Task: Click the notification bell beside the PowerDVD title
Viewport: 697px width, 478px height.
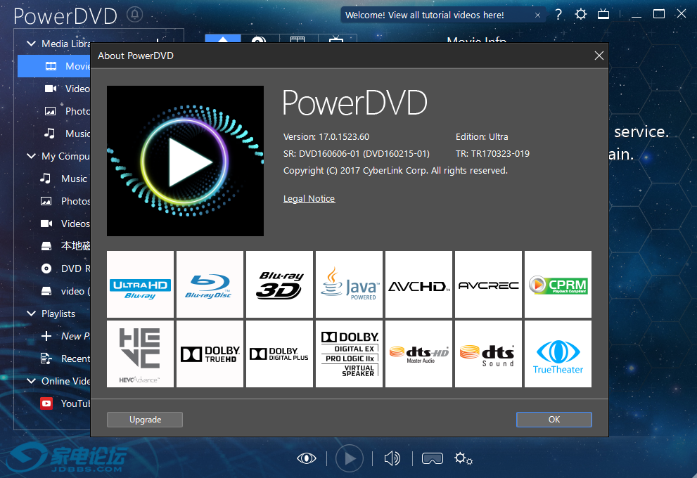Action: (x=135, y=15)
